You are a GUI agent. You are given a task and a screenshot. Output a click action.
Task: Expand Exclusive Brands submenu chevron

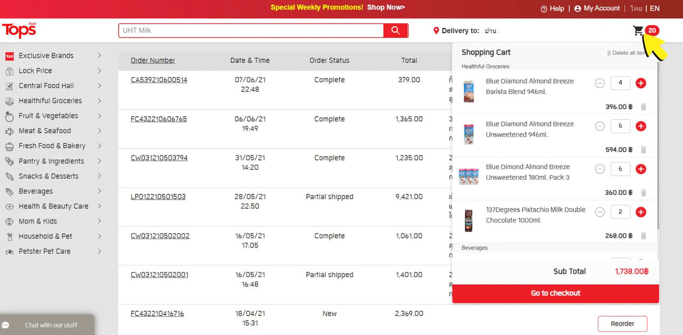(x=100, y=55)
